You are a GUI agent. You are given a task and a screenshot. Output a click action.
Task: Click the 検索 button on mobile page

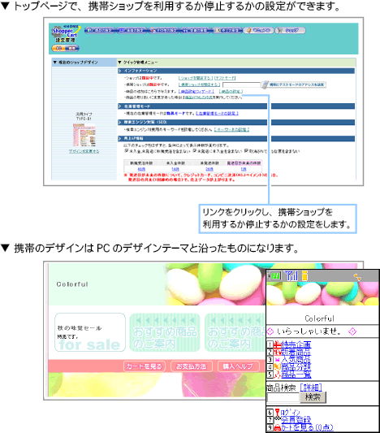pyautogui.click(x=313, y=397)
